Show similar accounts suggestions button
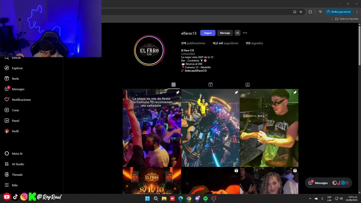 tap(237, 33)
